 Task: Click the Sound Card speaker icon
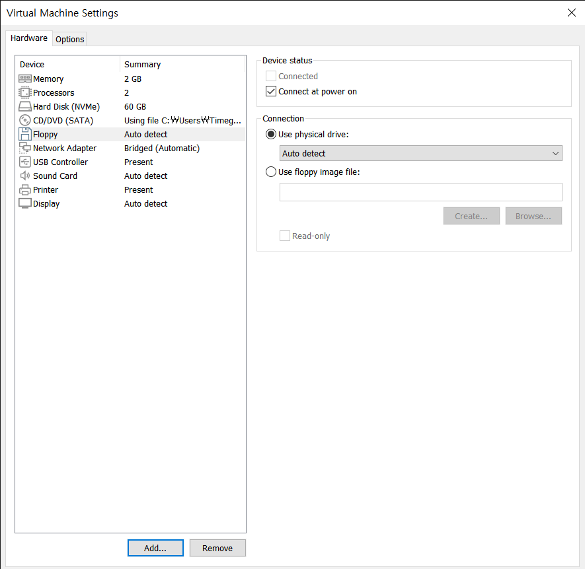25,176
